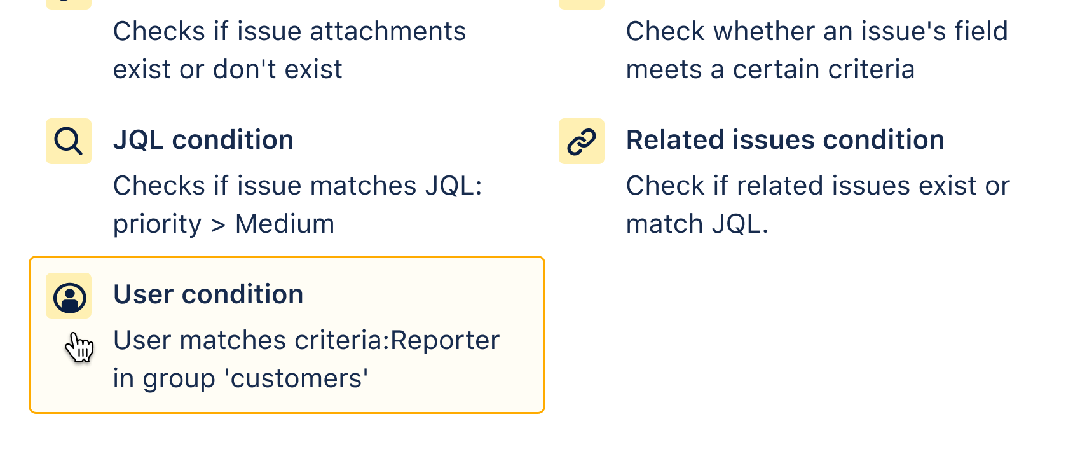
Task: Click the Related issues condition chain-link icon
Action: (582, 141)
